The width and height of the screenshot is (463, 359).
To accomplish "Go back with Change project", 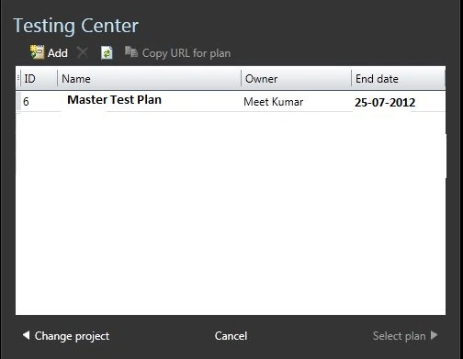I will click(x=72, y=336).
